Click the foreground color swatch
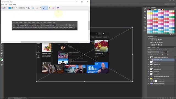176x99 pixels. (1, 59)
